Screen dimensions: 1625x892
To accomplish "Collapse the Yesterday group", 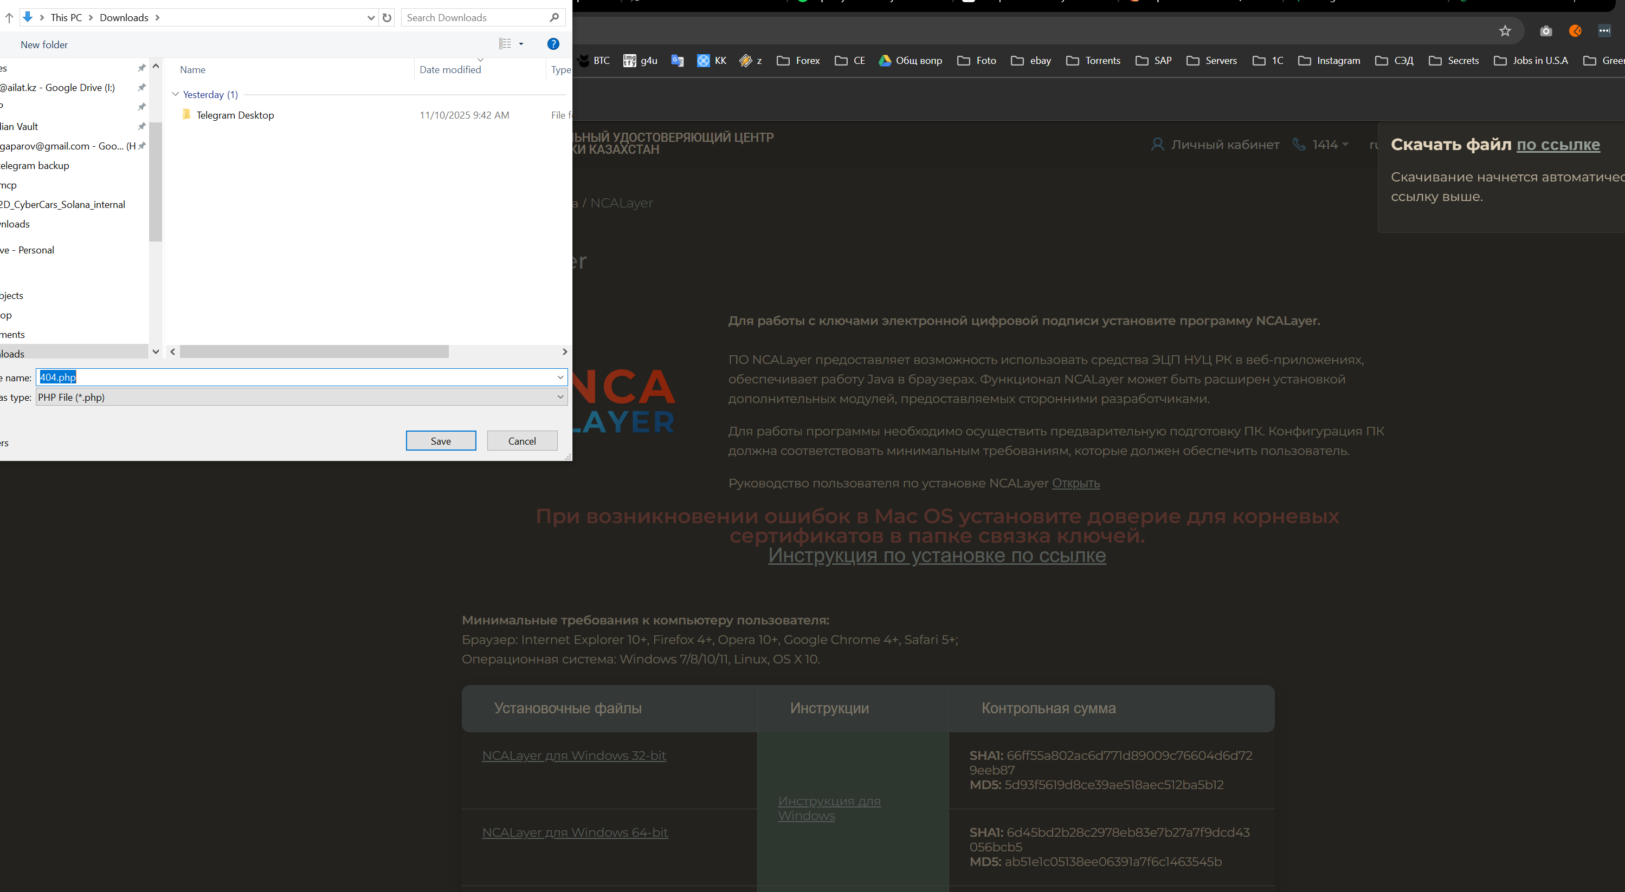I will point(176,95).
